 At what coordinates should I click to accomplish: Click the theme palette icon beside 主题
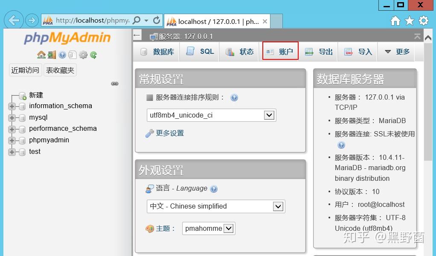point(150,228)
